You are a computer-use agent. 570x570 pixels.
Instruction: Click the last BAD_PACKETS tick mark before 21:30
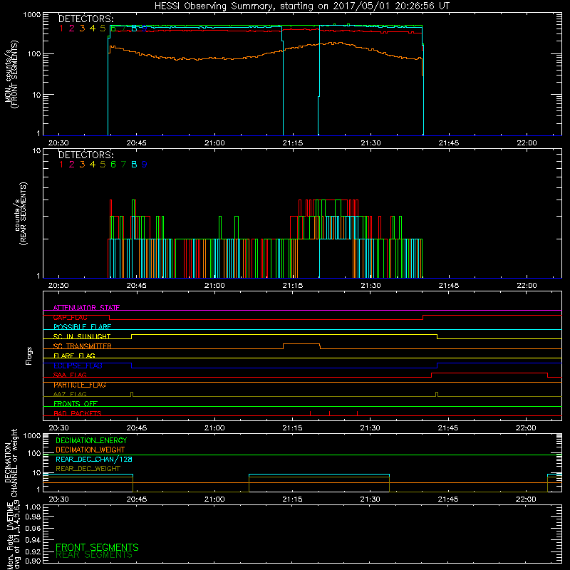[357, 413]
